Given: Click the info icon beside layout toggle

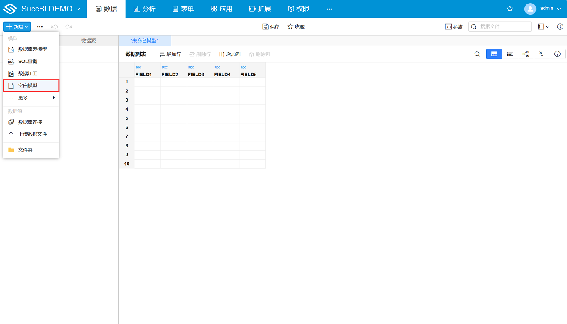Looking at the screenshot, I should pyautogui.click(x=560, y=27).
